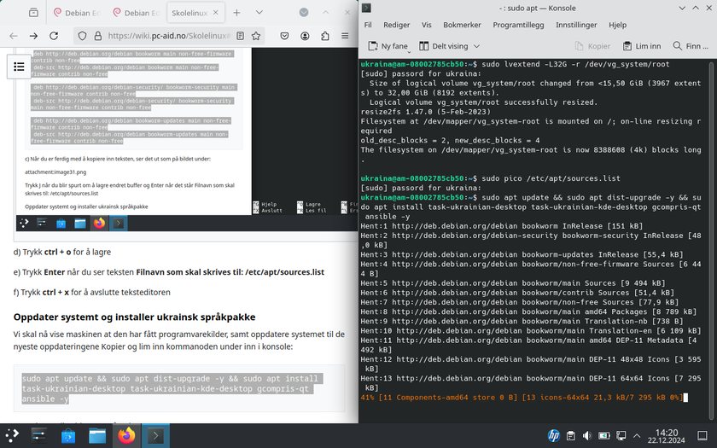Click the Save to Pocket icon

(x=283, y=37)
